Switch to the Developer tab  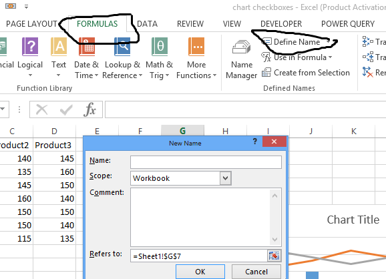tap(281, 24)
